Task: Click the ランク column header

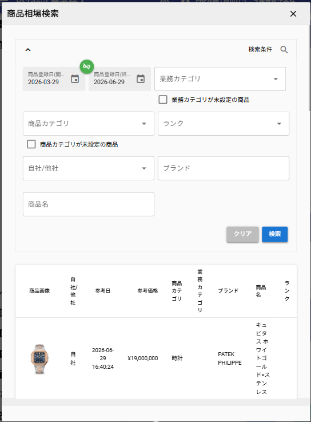Action: click(287, 291)
